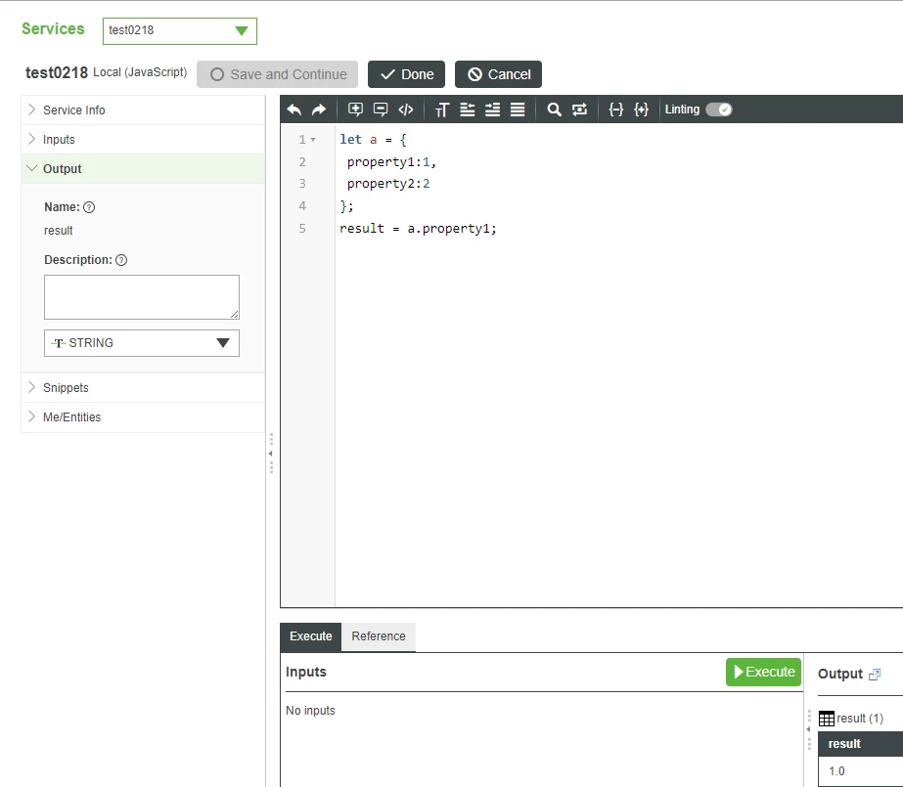The image size is (903, 787).
Task: Open the Services dropdown showing test0218
Action: point(180,31)
